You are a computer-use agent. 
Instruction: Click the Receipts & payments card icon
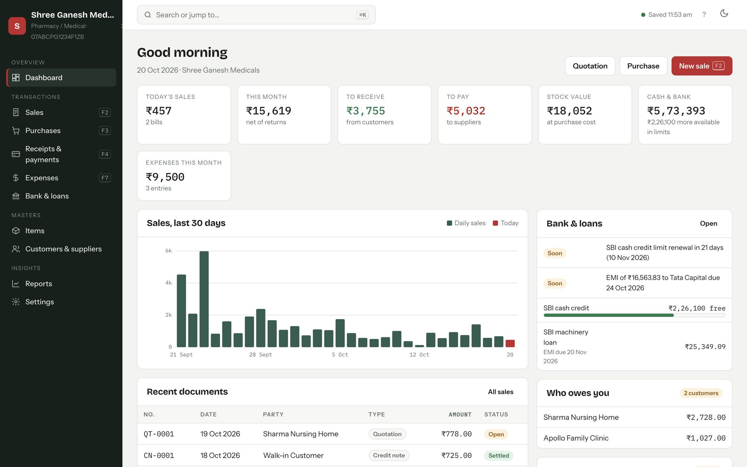(16, 154)
